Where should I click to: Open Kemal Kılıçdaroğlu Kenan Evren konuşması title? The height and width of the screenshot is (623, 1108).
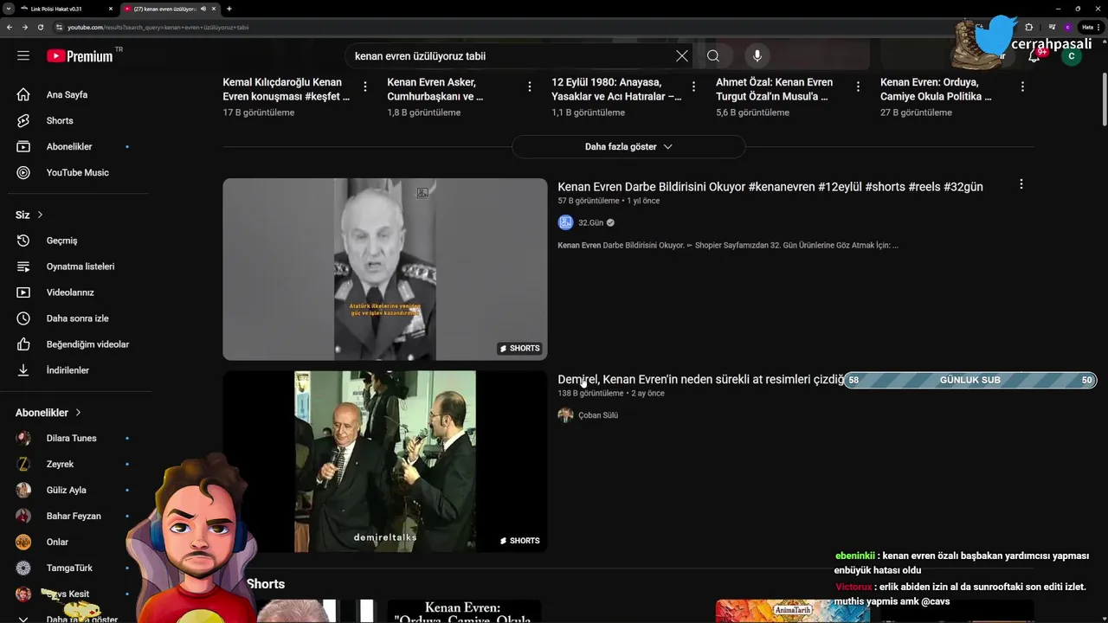(287, 89)
